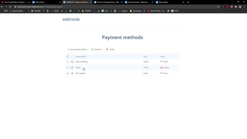
Task: Open the BlockSite bookmark
Action: coord(36,11)
